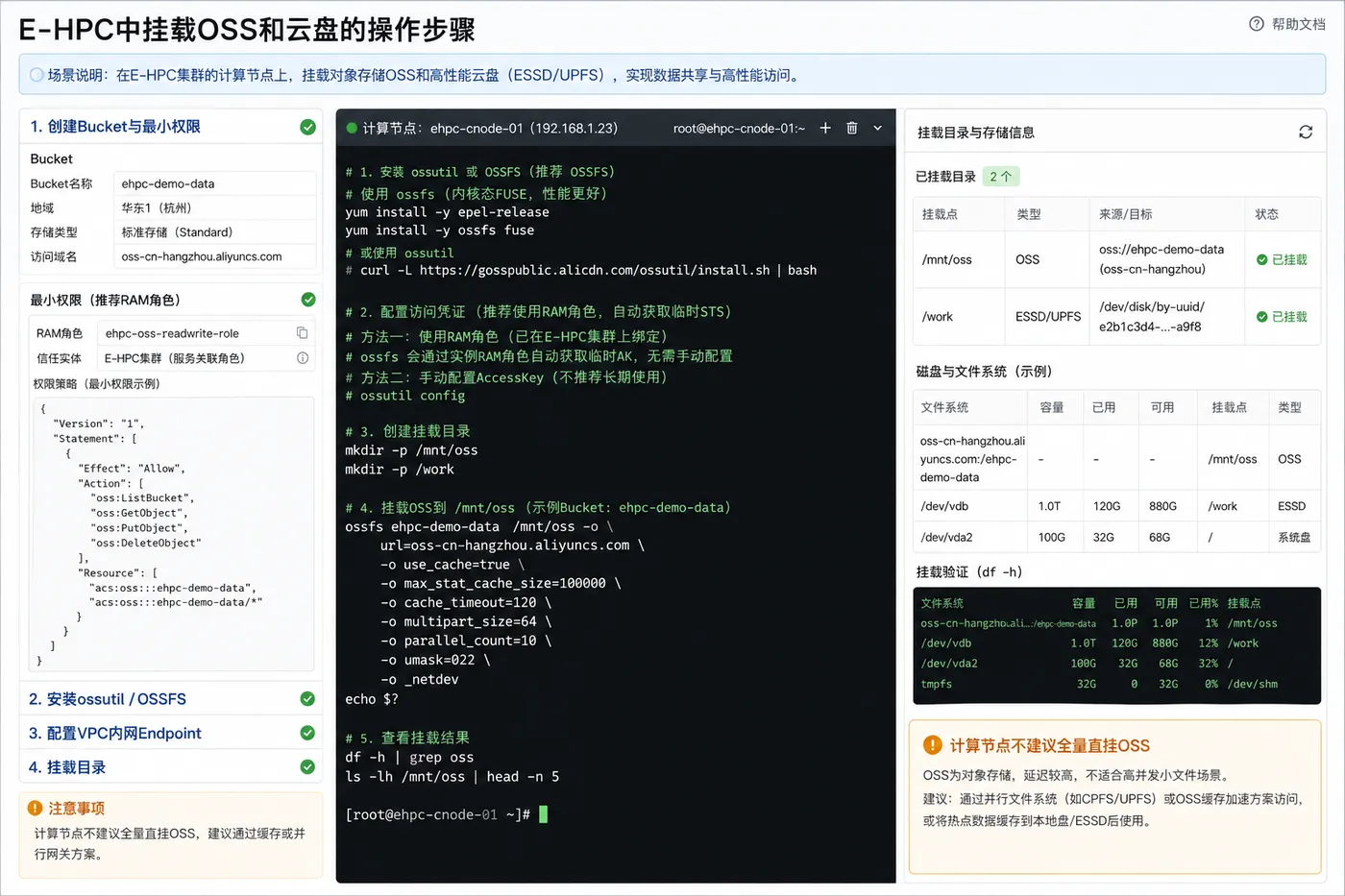Click the refresh icon in 挂载目录与存储信息
1345x896 pixels.
coord(1306,133)
